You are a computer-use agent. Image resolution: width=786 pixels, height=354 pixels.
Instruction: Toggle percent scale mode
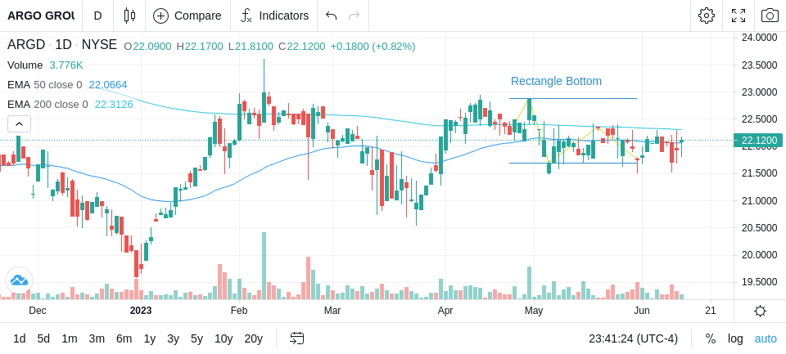pos(711,339)
